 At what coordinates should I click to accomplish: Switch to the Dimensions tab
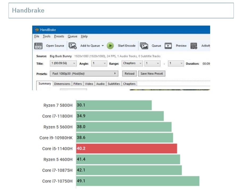tap(62, 84)
